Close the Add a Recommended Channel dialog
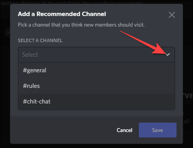Image resolution: width=193 pixels, height=148 pixels. pyautogui.click(x=172, y=15)
